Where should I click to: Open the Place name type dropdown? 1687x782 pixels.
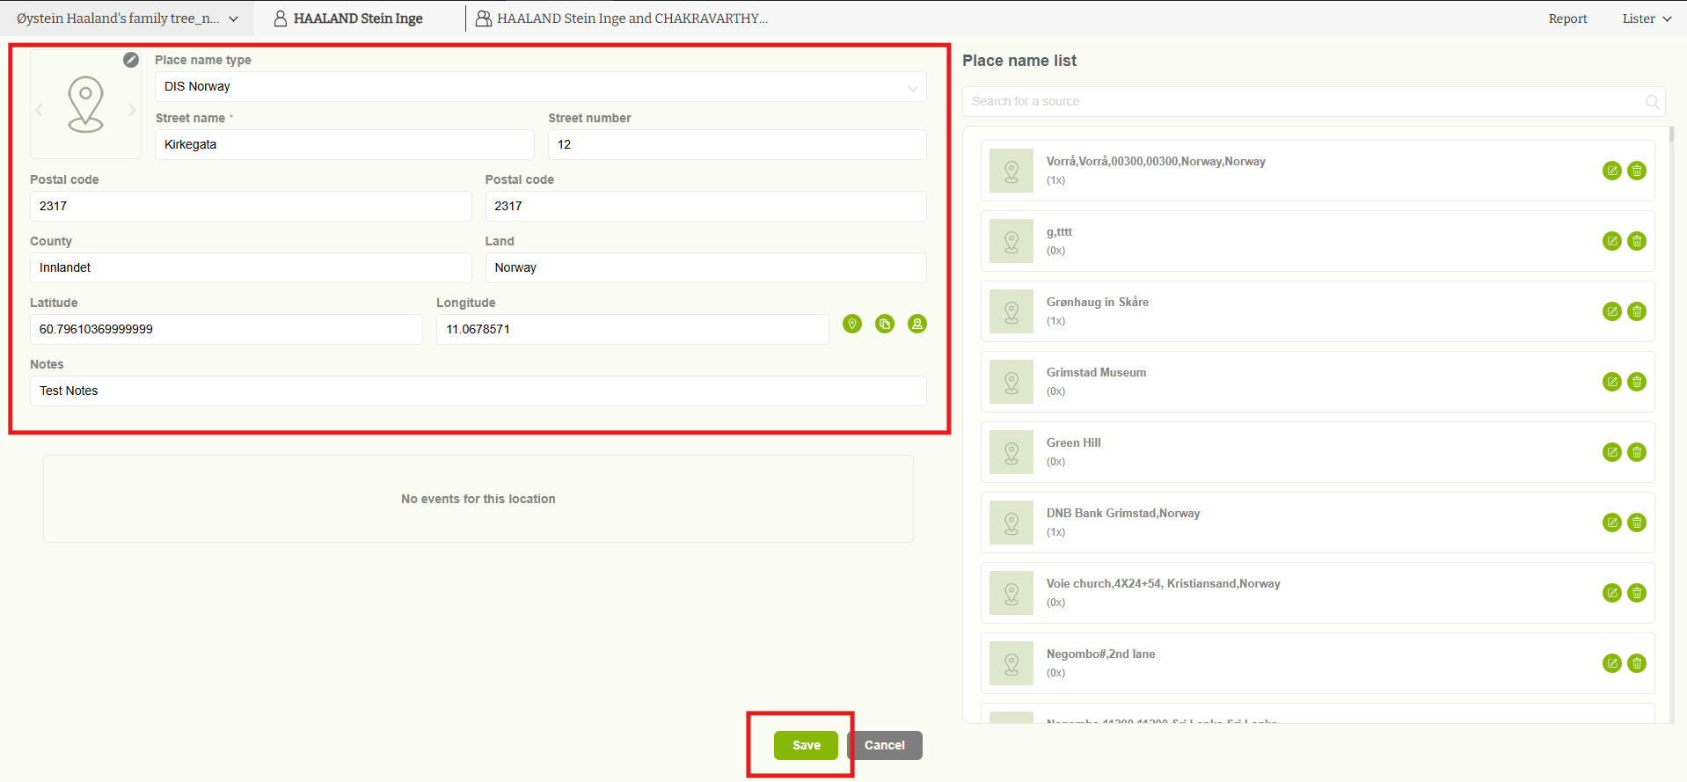pyautogui.click(x=540, y=87)
